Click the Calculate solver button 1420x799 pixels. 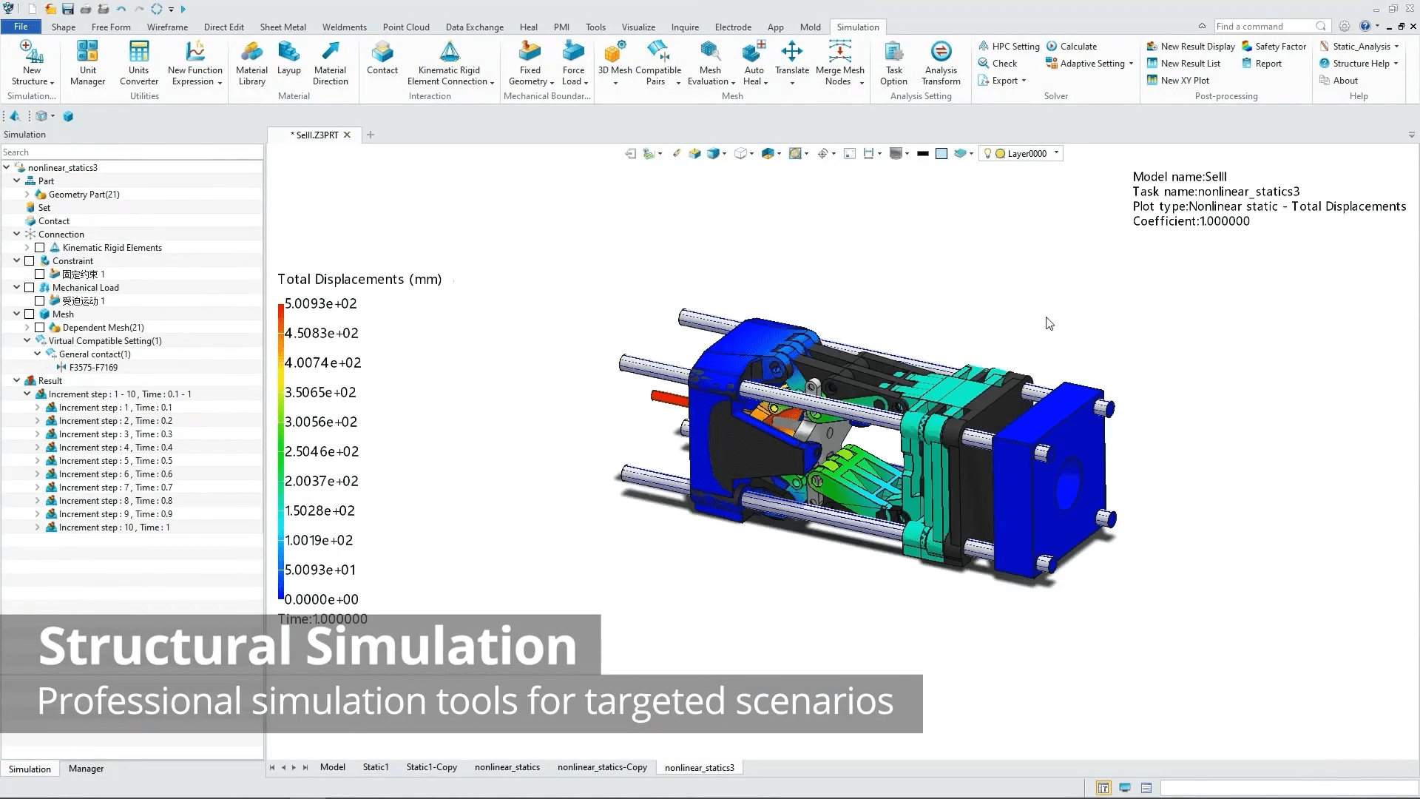coord(1071,46)
